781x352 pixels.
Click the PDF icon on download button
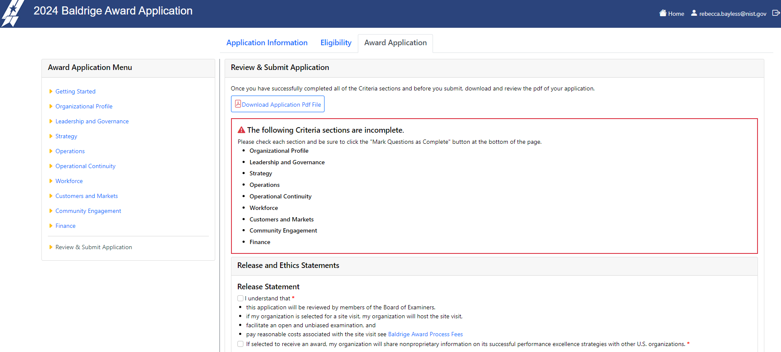(238, 104)
